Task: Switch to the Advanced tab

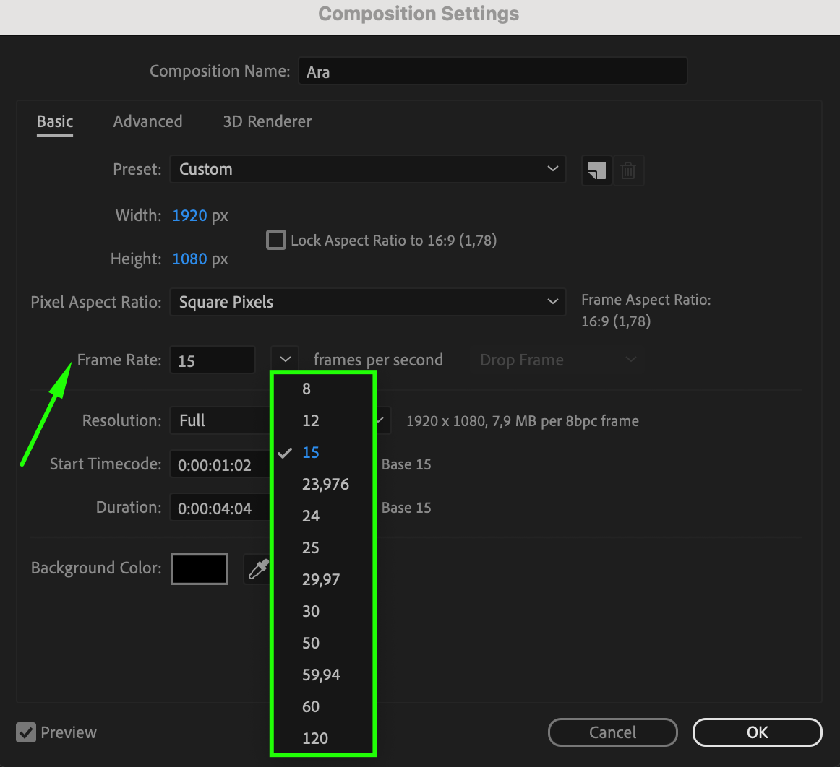Action: click(x=147, y=121)
